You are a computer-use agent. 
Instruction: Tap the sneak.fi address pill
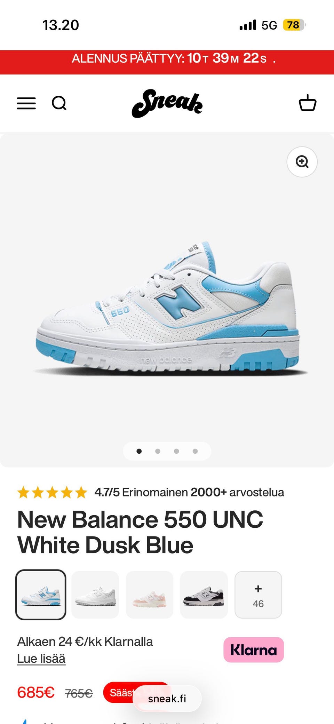pos(167,699)
